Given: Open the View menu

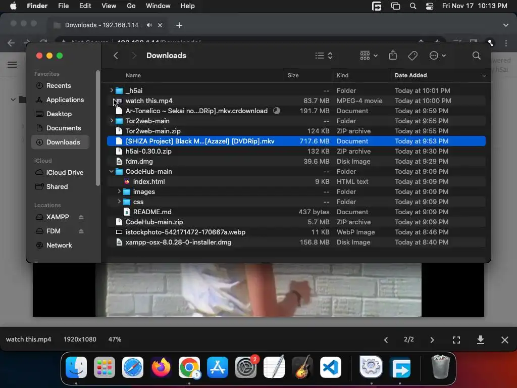Looking at the screenshot, I should pyautogui.click(x=109, y=6).
